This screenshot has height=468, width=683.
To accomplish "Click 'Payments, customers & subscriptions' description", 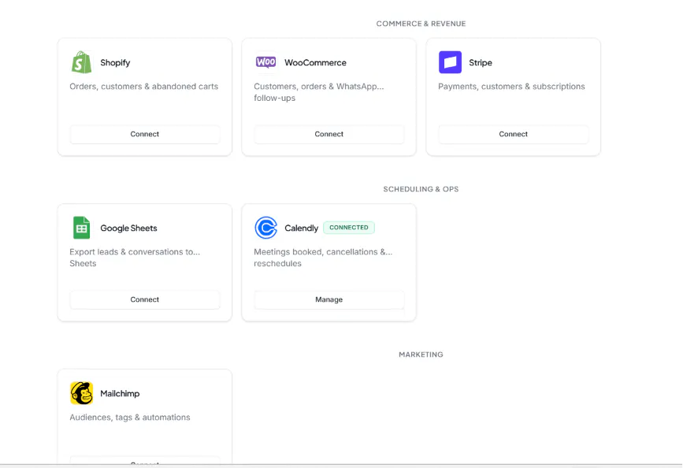I will click(511, 87).
